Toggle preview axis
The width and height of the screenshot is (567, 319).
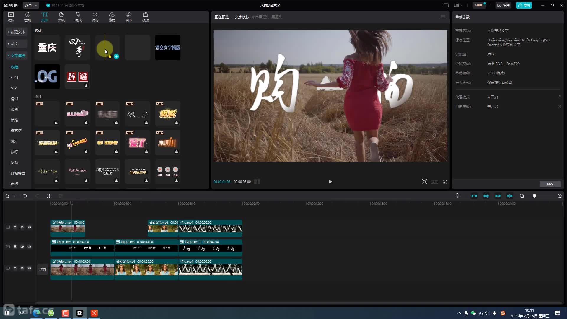[510, 196]
